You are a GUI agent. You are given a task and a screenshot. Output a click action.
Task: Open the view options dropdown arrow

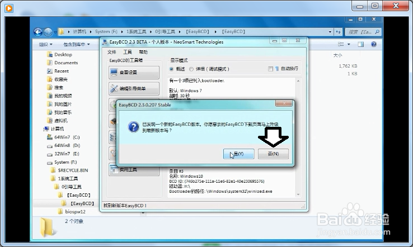click(x=349, y=44)
